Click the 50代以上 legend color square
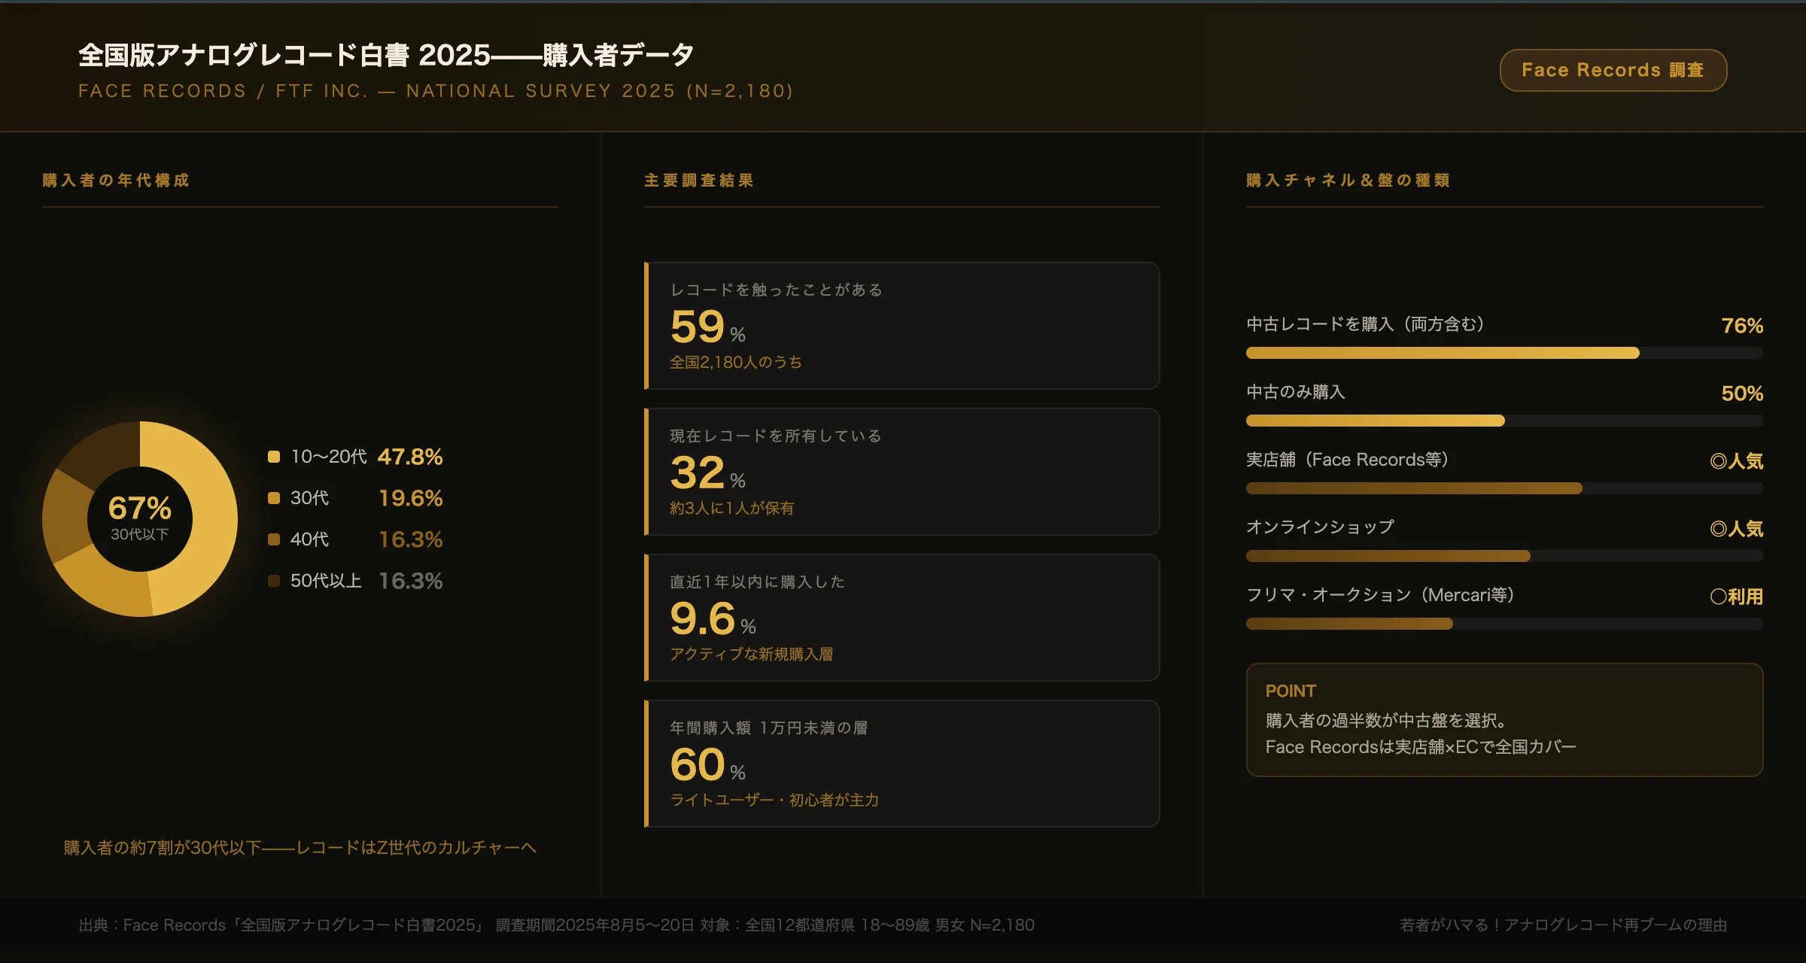1806x963 pixels. (x=274, y=581)
